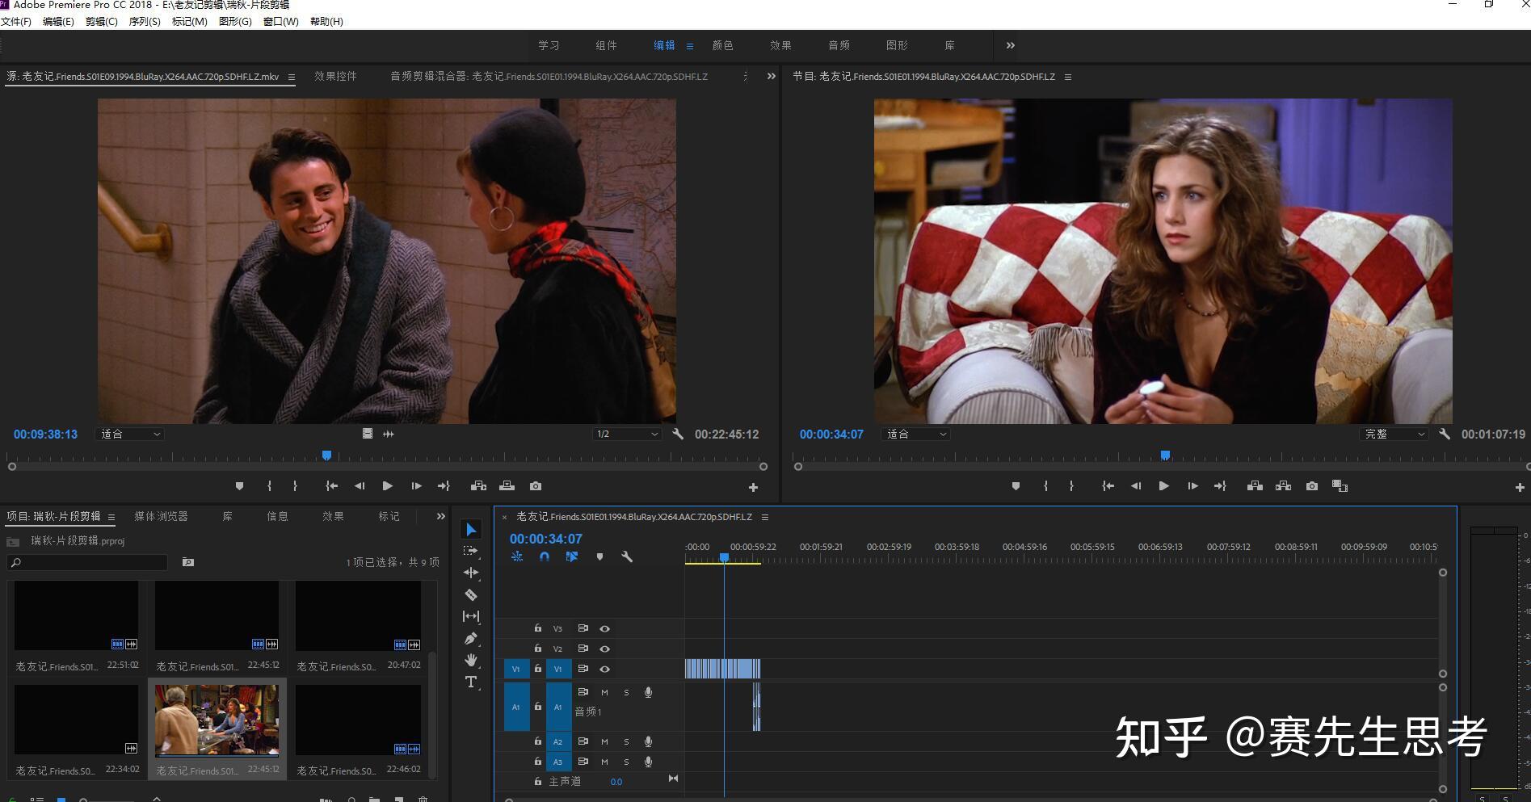Viewport: 1531px width, 802px height.
Task: Click the Project panel search field
Action: [87, 562]
